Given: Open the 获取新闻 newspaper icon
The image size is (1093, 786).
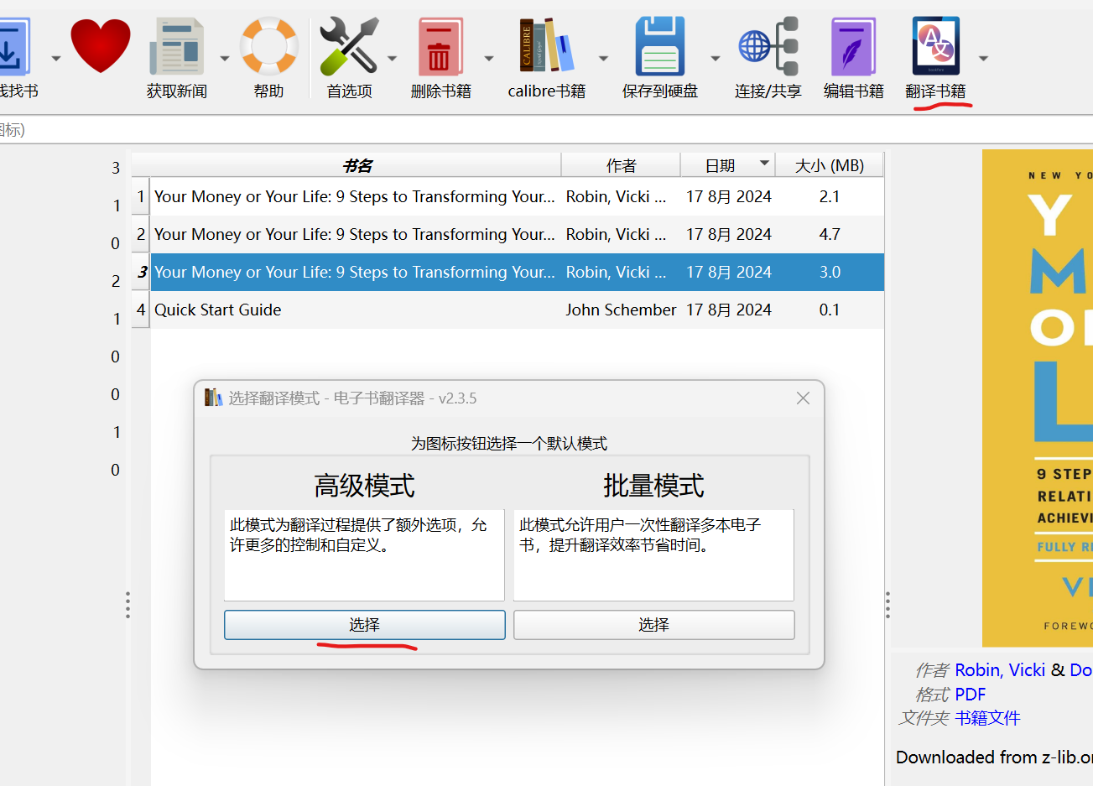Looking at the screenshot, I should [177, 46].
